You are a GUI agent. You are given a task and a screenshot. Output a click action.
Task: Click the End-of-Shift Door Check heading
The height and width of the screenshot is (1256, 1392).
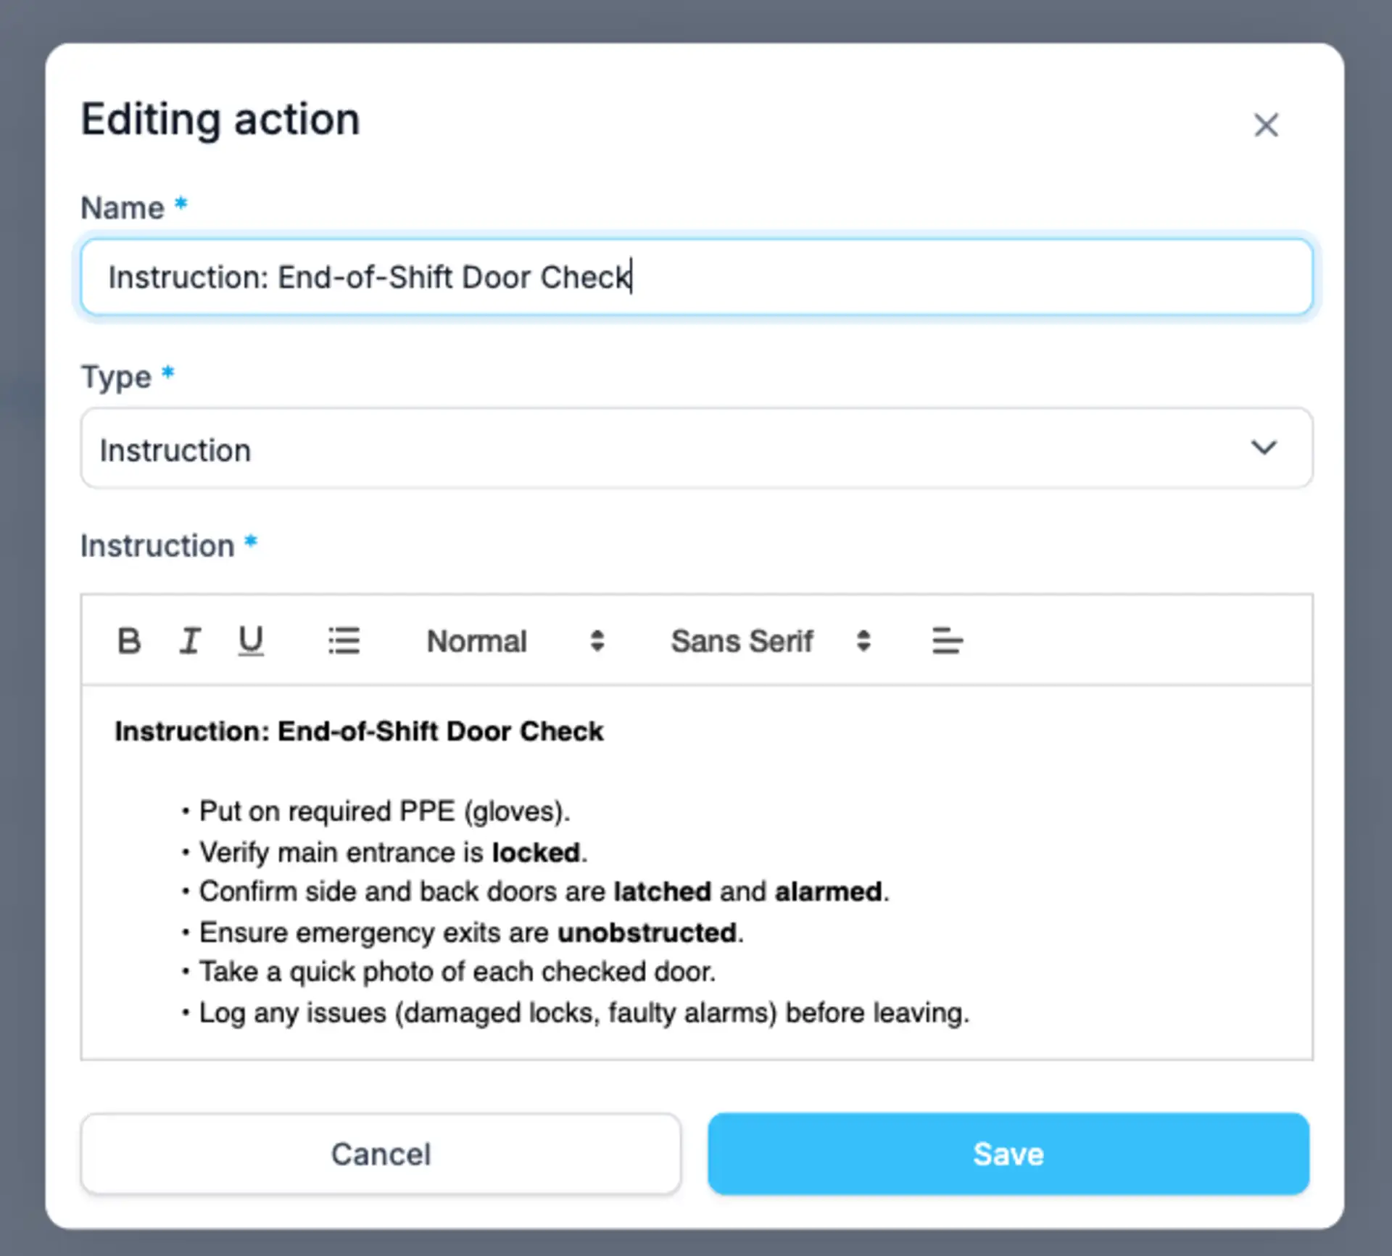358,731
